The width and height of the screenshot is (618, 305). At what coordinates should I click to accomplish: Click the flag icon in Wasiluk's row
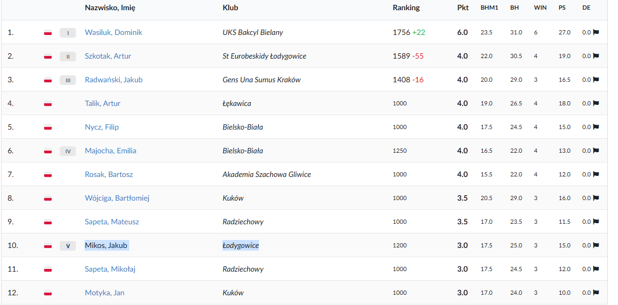pyautogui.click(x=596, y=32)
